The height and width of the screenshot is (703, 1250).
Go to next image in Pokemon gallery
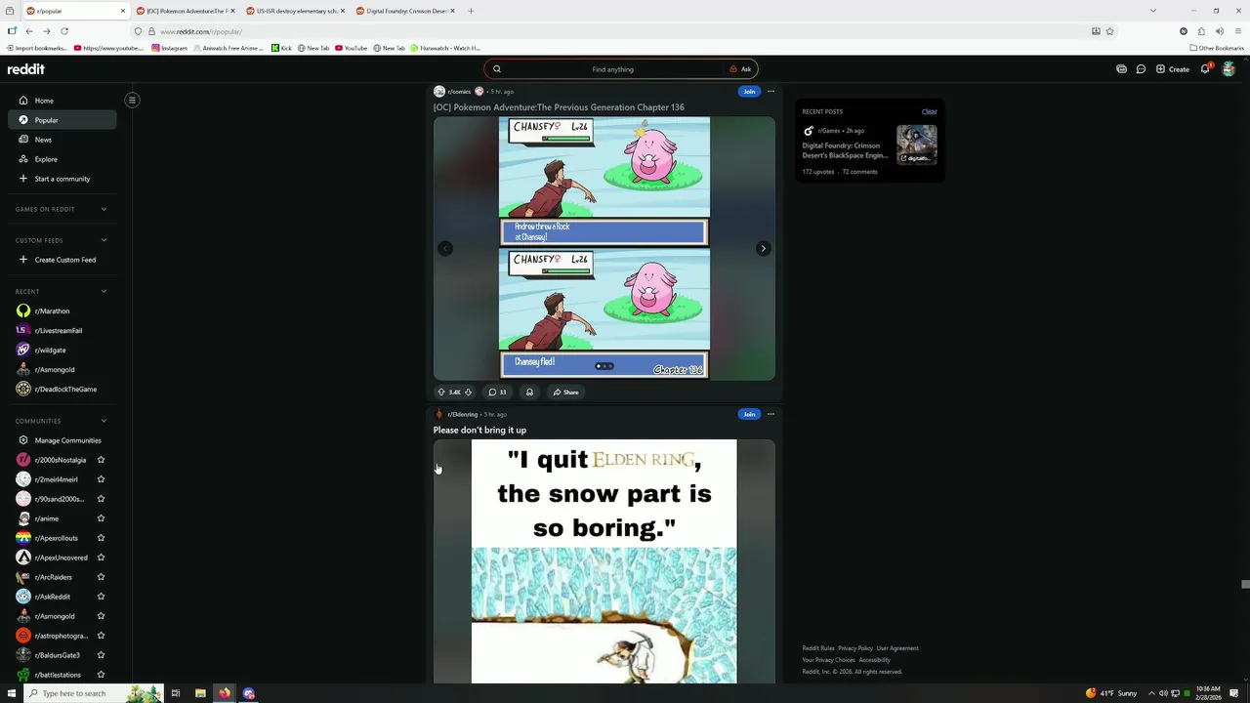pyautogui.click(x=763, y=248)
